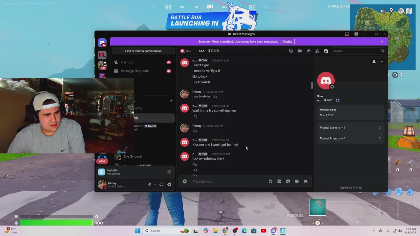420x236 pixels.
Task: Open the emoji picker
Action: [297, 181]
